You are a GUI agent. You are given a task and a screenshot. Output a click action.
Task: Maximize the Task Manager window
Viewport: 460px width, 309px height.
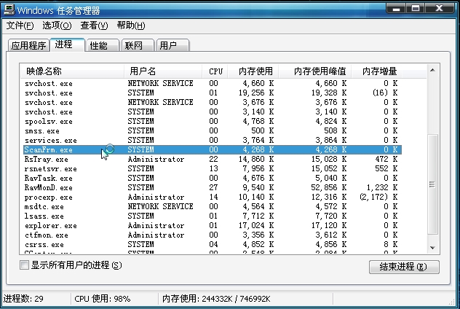tap(416, 9)
